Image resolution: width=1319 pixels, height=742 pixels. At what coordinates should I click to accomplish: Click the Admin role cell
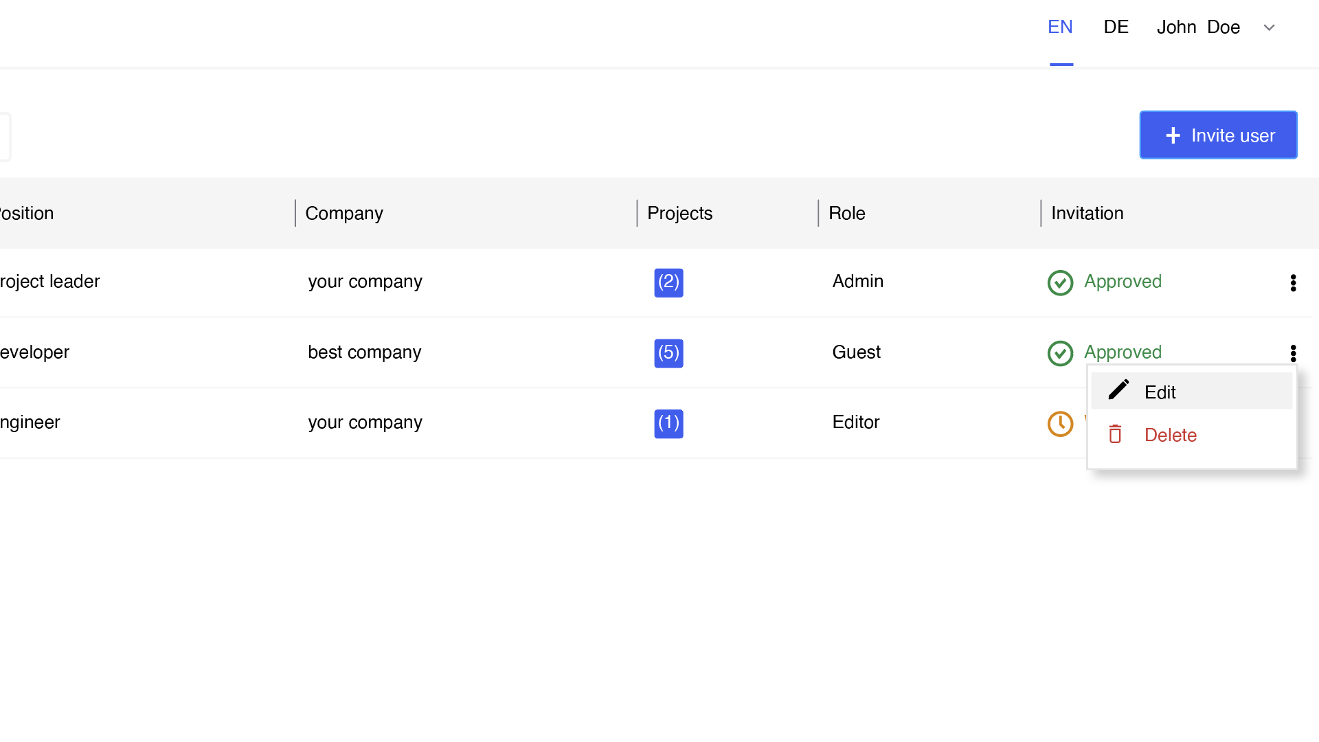coord(857,281)
